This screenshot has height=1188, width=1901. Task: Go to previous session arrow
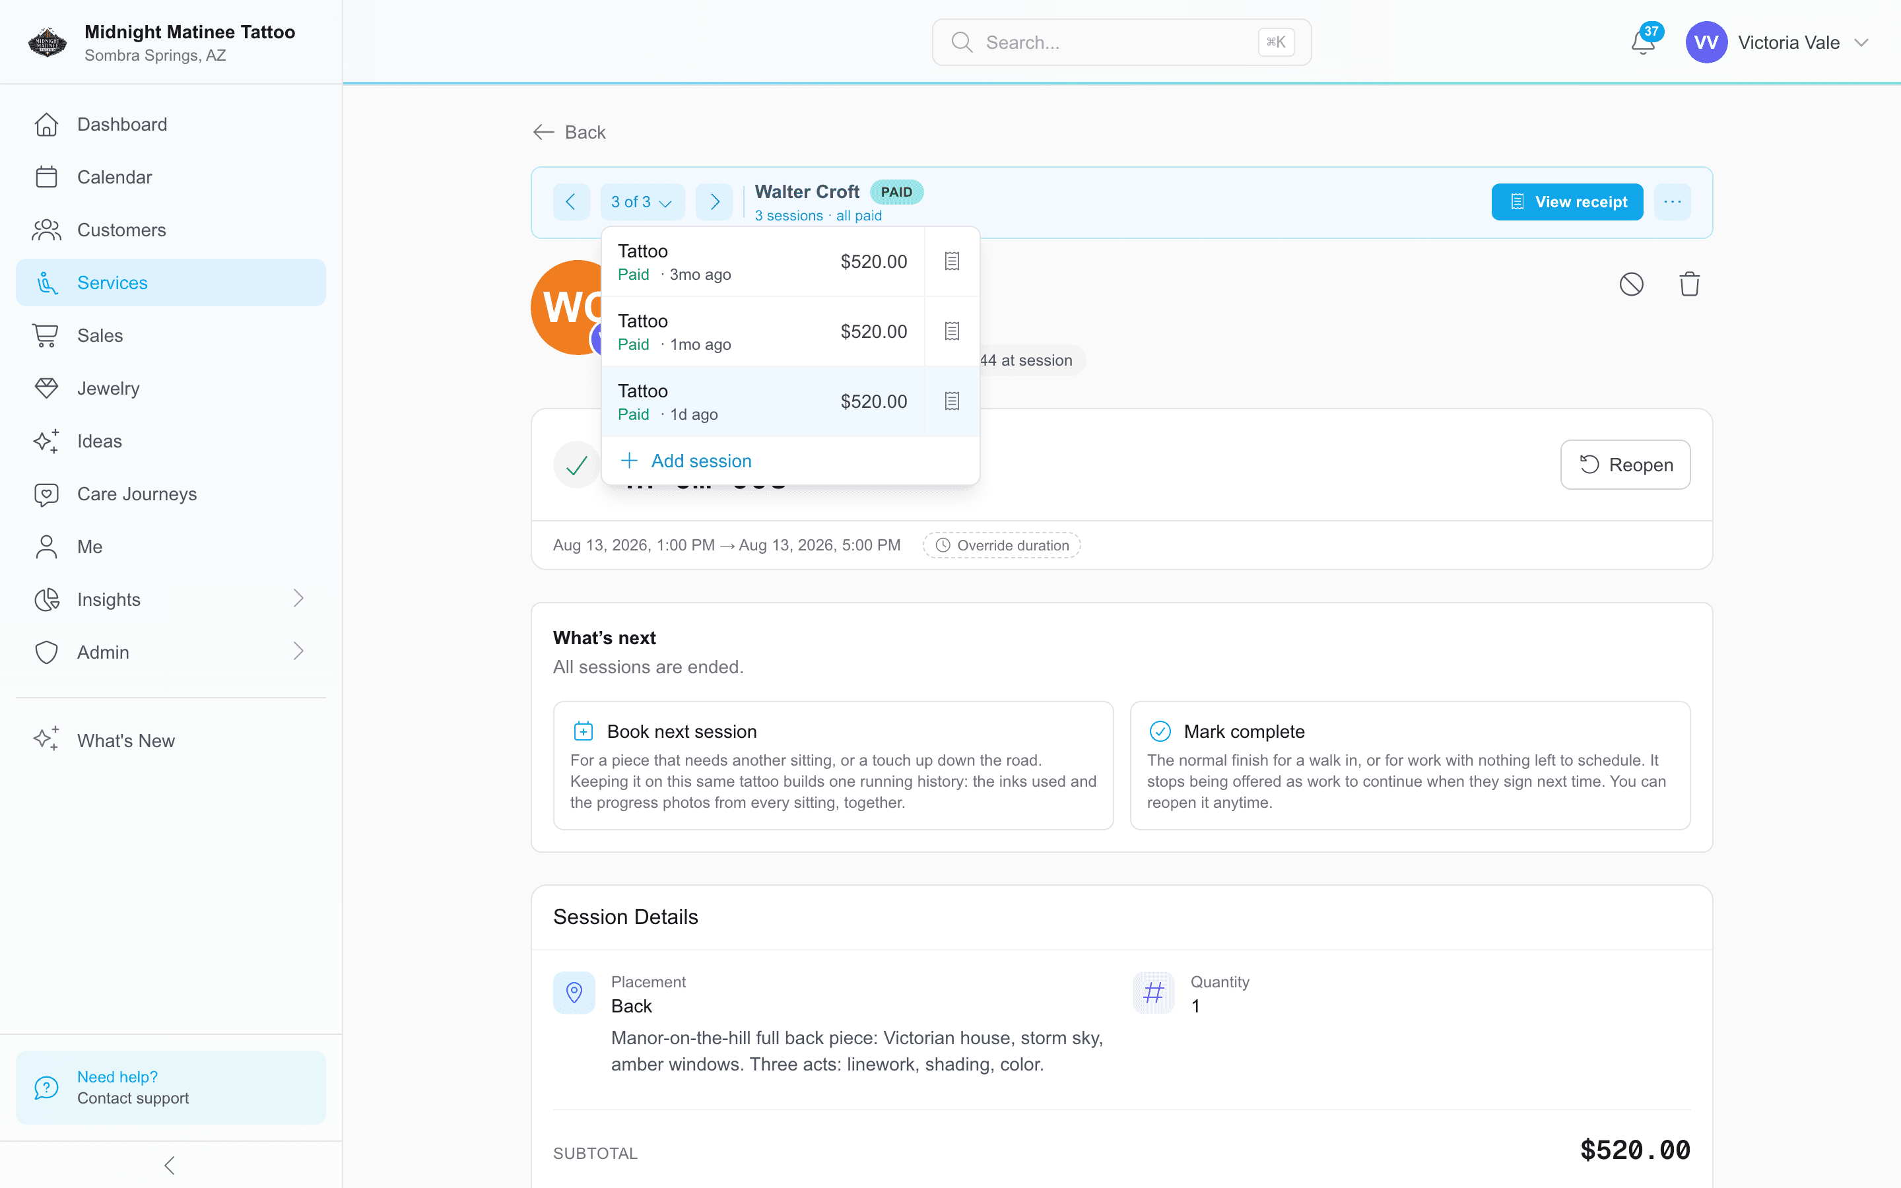(x=571, y=202)
